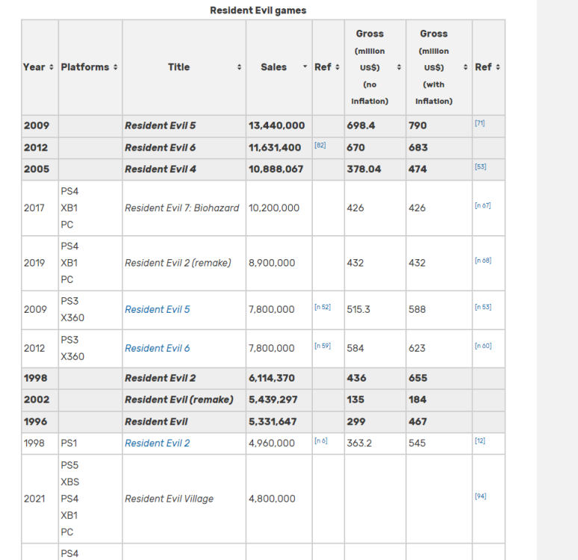Select sales value 5,439,297
The image size is (578, 560).
[x=273, y=399]
